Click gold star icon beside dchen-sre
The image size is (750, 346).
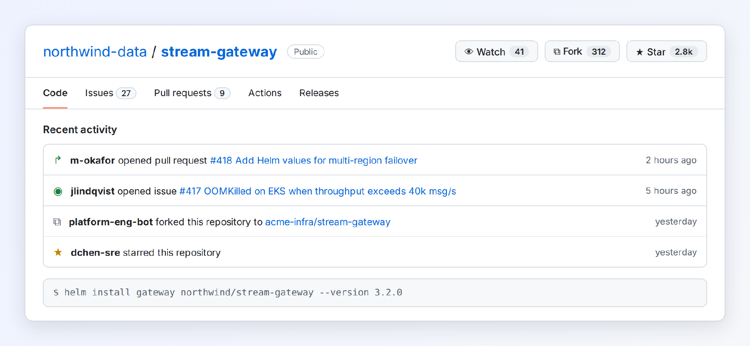[x=58, y=252]
